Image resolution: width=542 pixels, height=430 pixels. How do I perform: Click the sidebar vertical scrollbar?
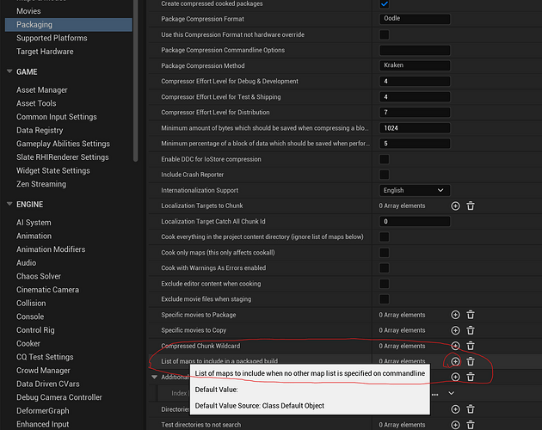(136, 81)
